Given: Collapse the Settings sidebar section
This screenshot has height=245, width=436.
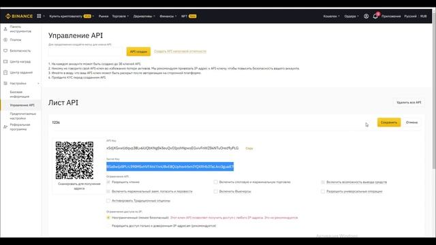Looking at the screenshot, I should pyautogui.click(x=38, y=83).
